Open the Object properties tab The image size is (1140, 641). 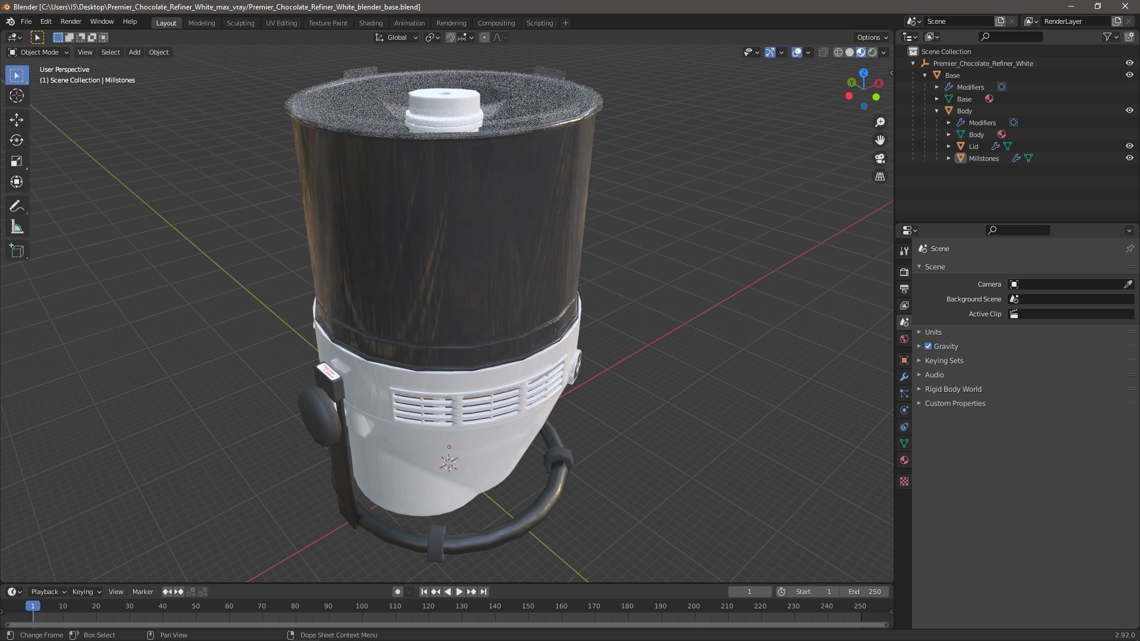click(904, 360)
